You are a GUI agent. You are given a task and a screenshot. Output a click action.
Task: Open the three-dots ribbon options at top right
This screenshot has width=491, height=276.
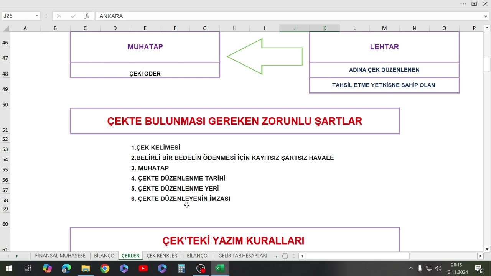[x=463, y=4]
